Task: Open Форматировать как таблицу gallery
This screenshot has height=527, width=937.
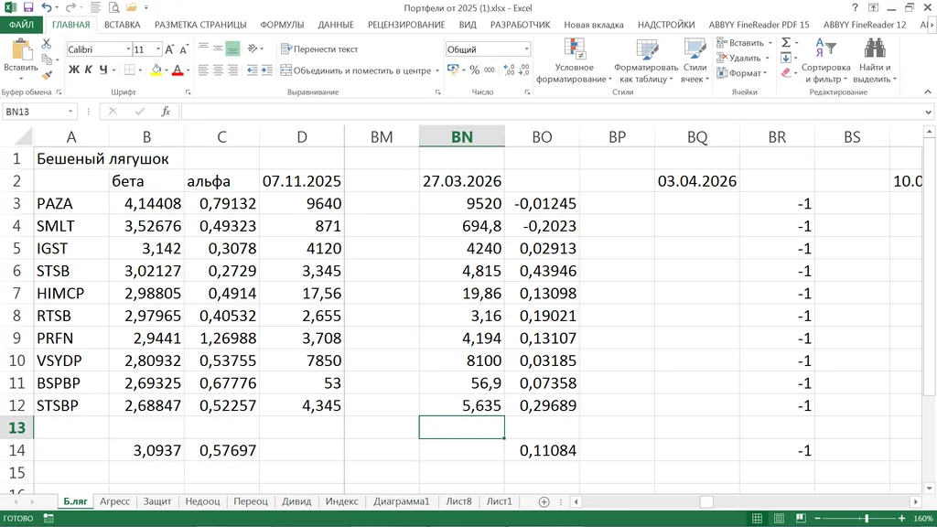Action: 646,61
